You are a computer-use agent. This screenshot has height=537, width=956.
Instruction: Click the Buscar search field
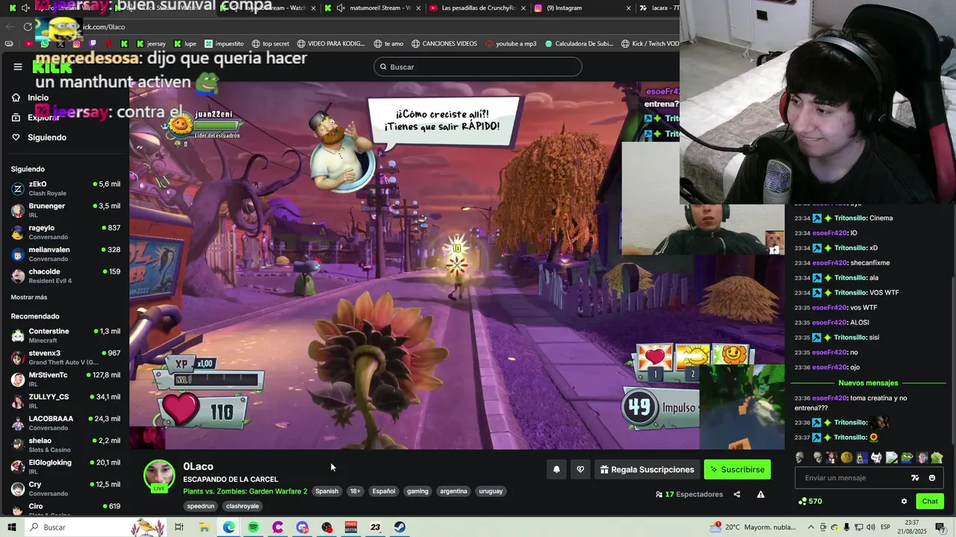478,67
